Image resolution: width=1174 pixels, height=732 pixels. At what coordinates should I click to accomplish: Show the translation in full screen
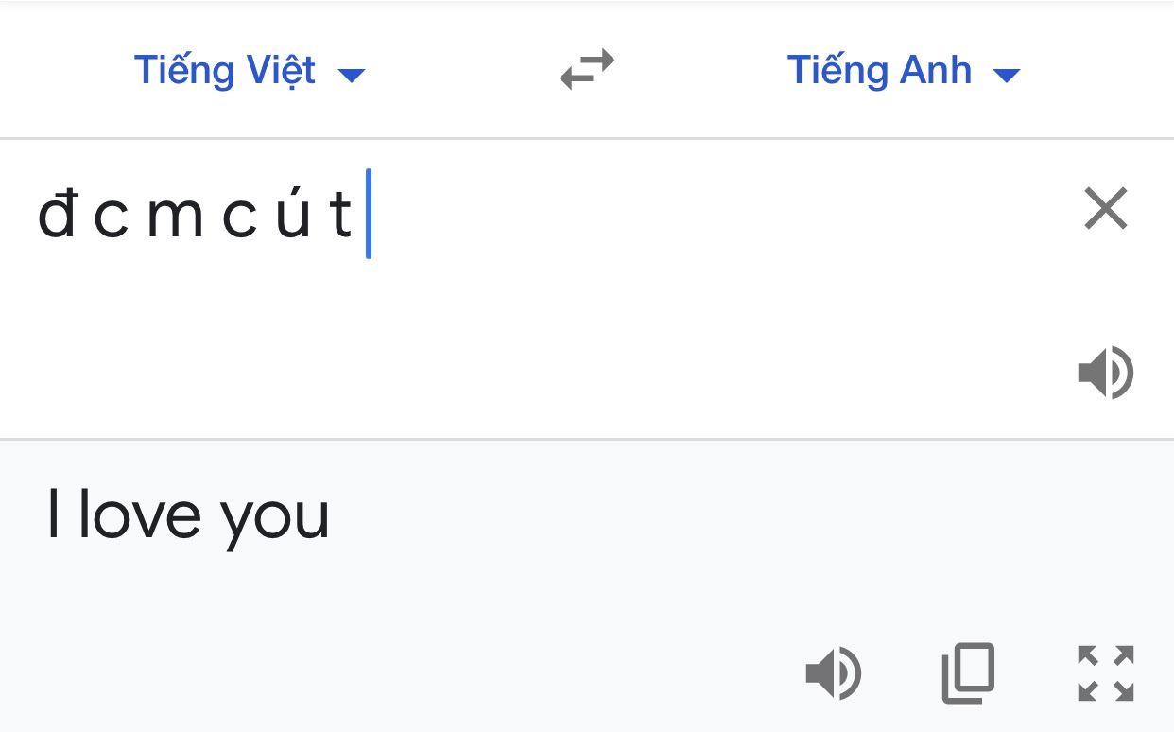point(1105,673)
